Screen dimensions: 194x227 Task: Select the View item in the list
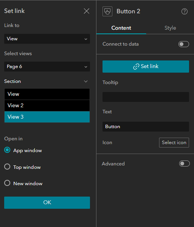[x=47, y=94]
